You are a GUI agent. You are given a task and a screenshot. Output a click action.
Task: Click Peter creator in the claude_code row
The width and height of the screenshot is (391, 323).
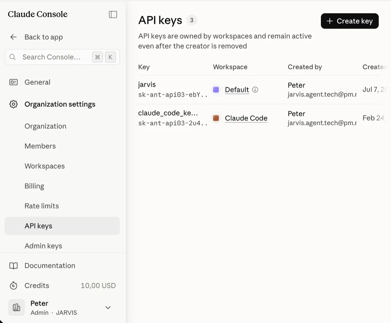(x=297, y=114)
